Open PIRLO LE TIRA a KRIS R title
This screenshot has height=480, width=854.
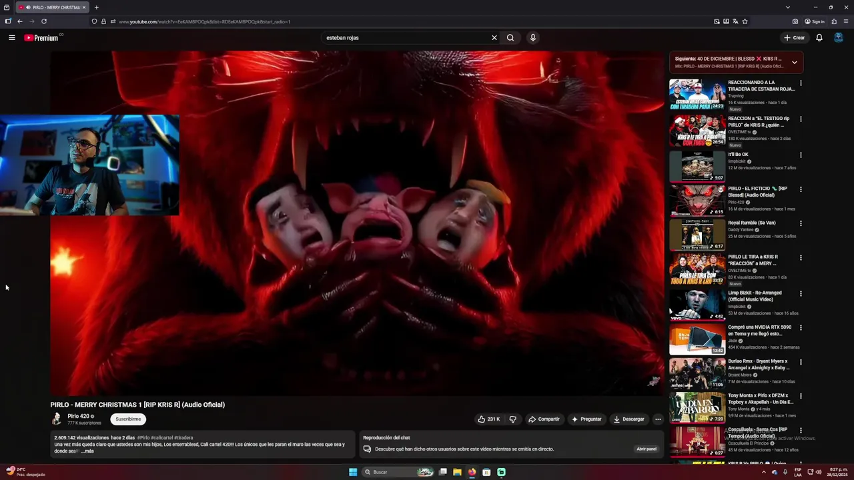[753, 260]
